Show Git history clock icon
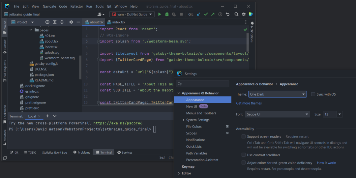 click(220, 14)
